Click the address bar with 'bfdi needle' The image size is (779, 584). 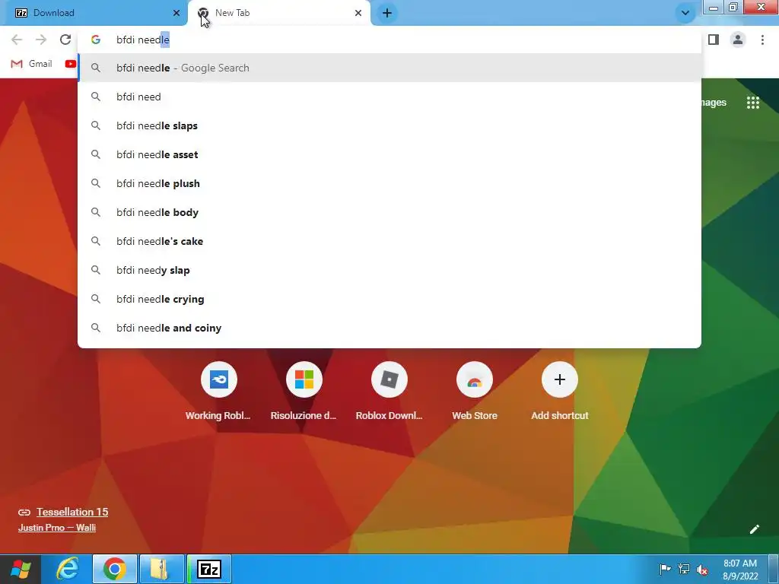coord(389,40)
